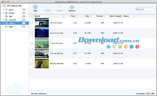Click the size value "13.0 MB"
157x96 pixels.
click(x=87, y=23)
